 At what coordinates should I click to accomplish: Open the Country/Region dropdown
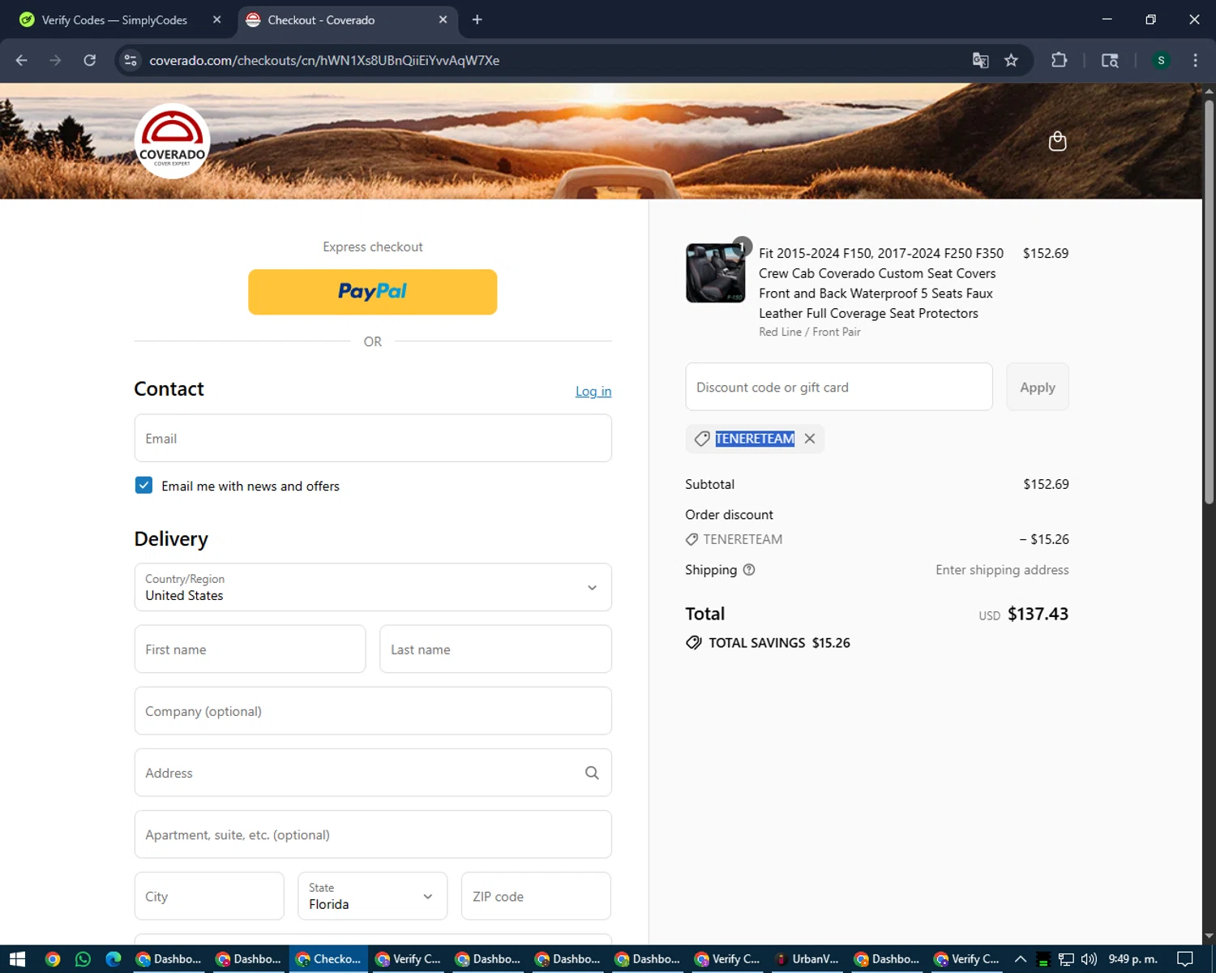[373, 587]
